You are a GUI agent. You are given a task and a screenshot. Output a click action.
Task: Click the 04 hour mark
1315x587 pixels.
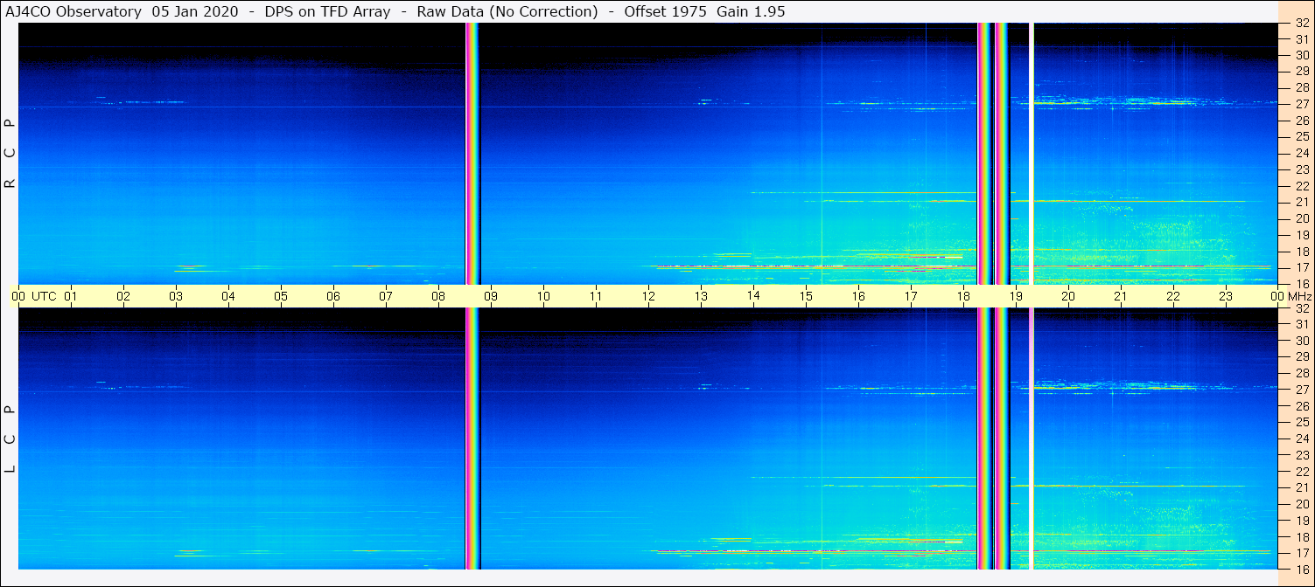pos(228,296)
